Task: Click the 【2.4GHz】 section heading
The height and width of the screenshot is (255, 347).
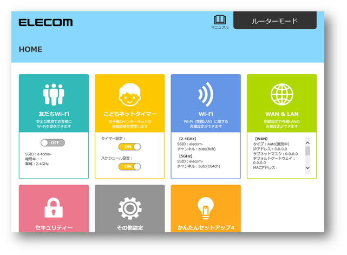Action: coord(187,139)
